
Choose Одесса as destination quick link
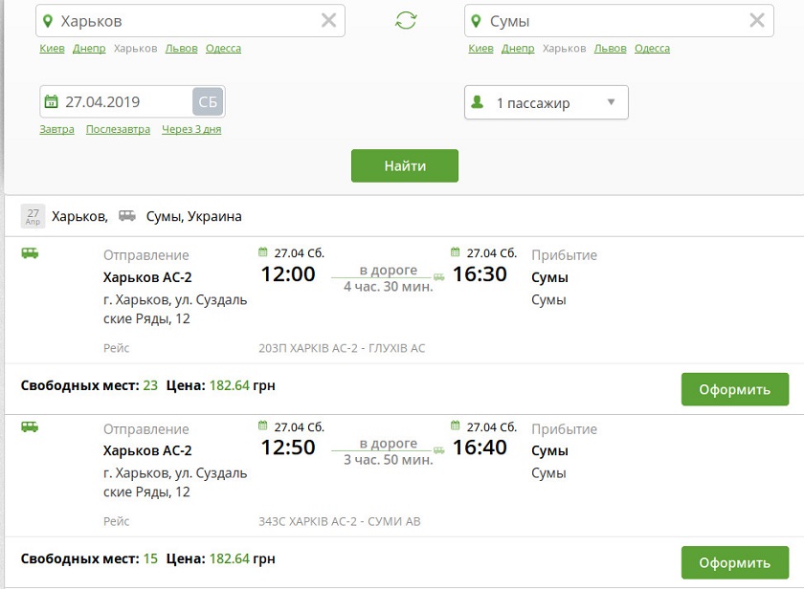(x=652, y=49)
